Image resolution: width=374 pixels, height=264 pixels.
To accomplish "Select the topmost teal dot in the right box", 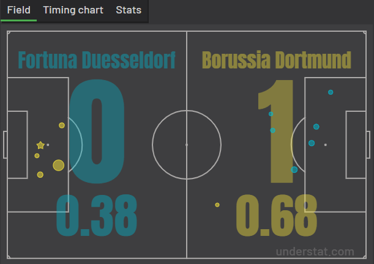I will (x=331, y=92).
